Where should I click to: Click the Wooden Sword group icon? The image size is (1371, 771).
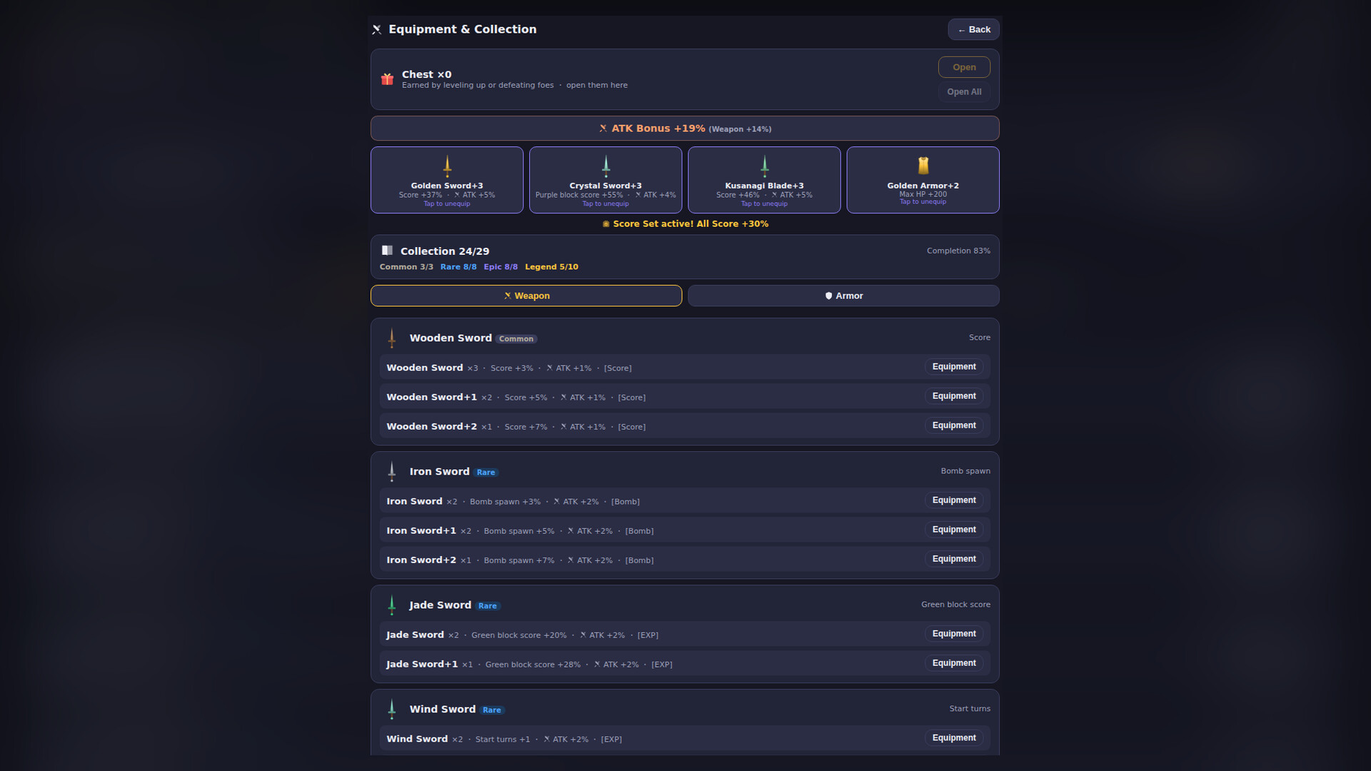tap(391, 338)
